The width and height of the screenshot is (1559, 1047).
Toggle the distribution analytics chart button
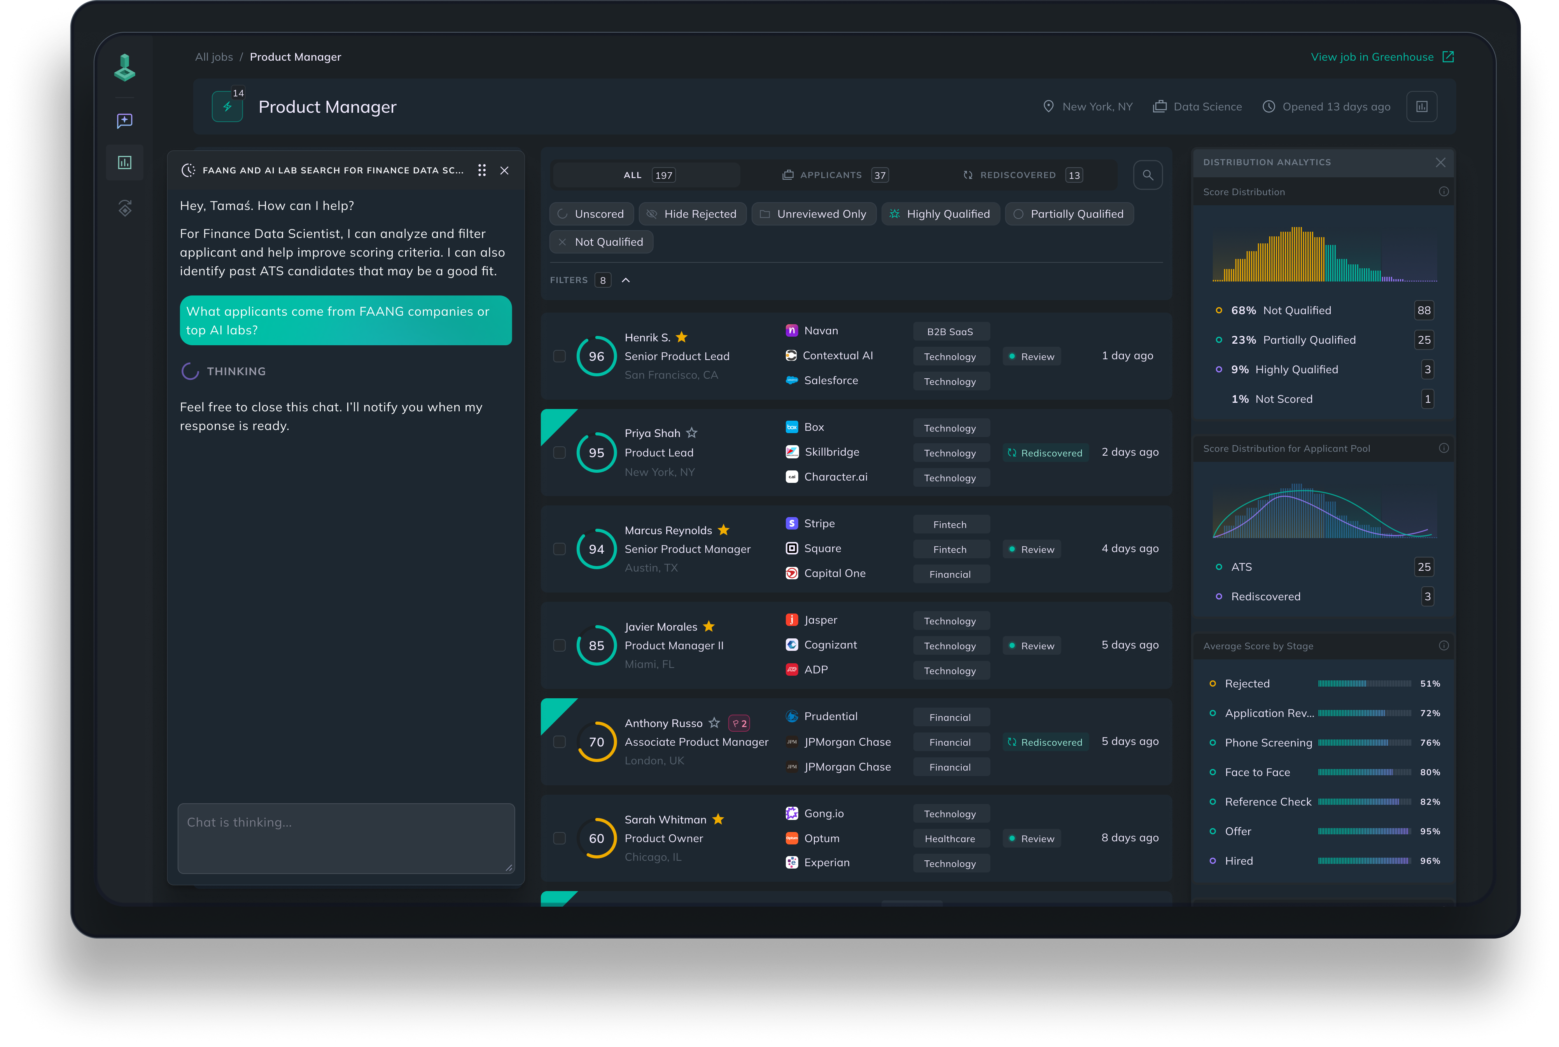pos(1421,107)
